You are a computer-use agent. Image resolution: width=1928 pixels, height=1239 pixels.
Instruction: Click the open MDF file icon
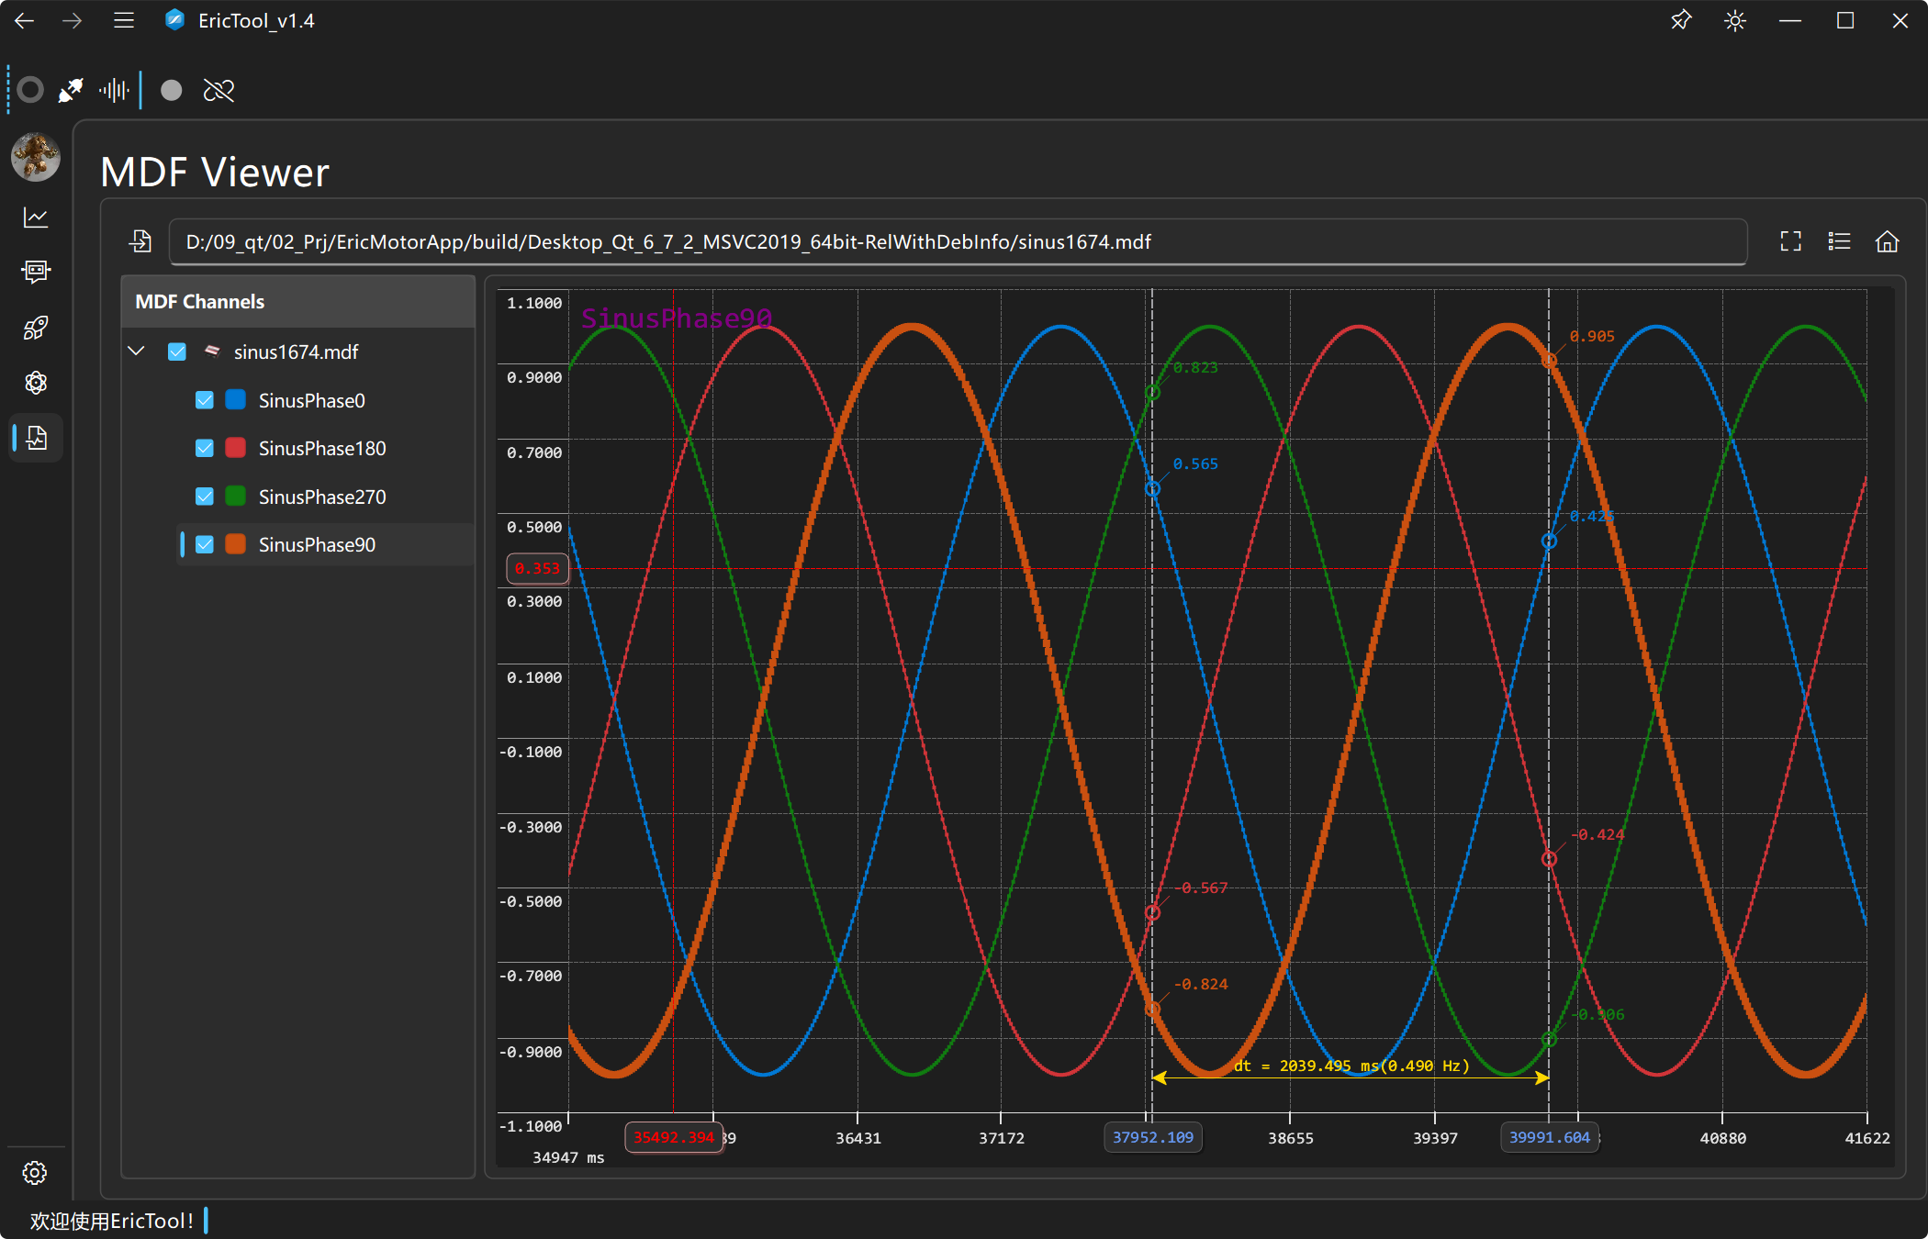[x=140, y=241]
